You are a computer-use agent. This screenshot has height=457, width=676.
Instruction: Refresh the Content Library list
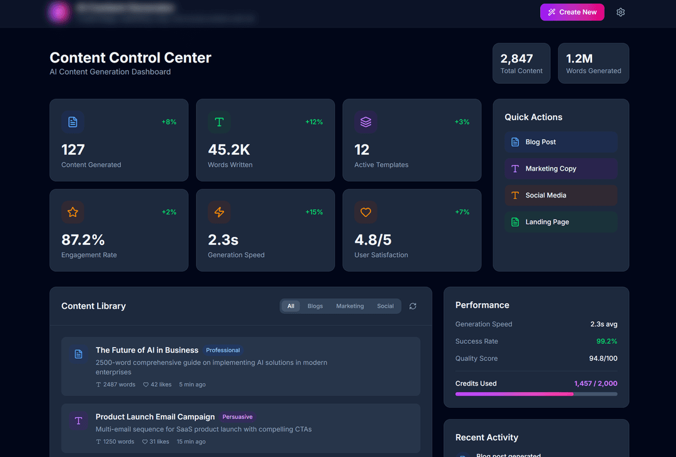point(413,306)
